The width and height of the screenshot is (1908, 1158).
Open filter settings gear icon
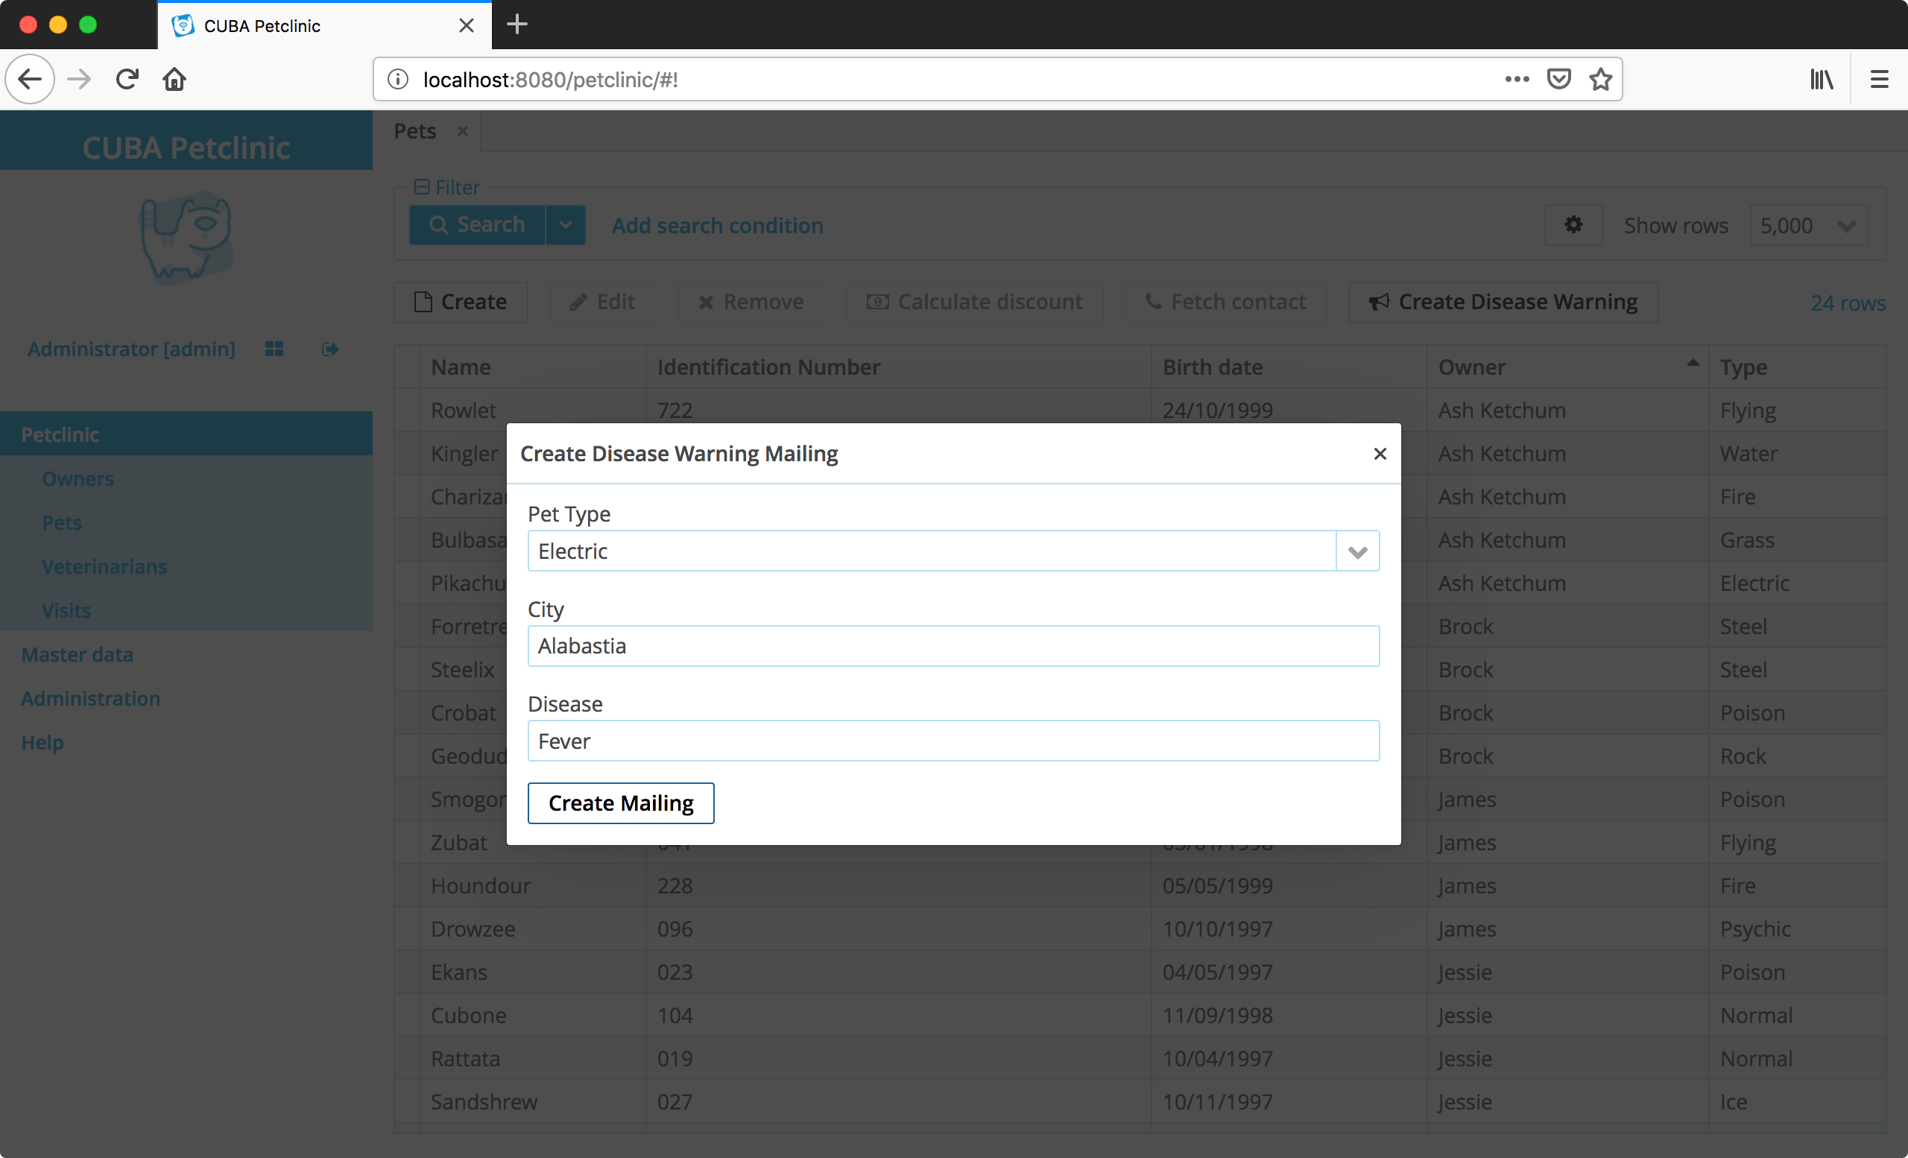(1573, 224)
